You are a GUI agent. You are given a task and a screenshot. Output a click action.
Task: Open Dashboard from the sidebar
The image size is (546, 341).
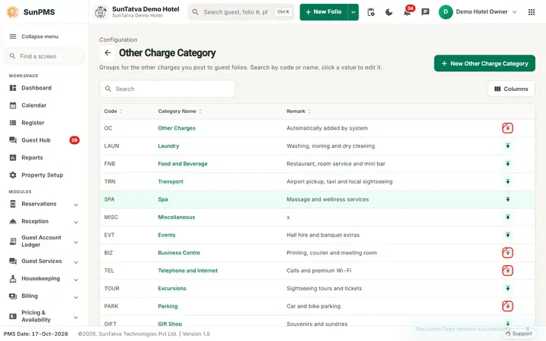(44, 88)
